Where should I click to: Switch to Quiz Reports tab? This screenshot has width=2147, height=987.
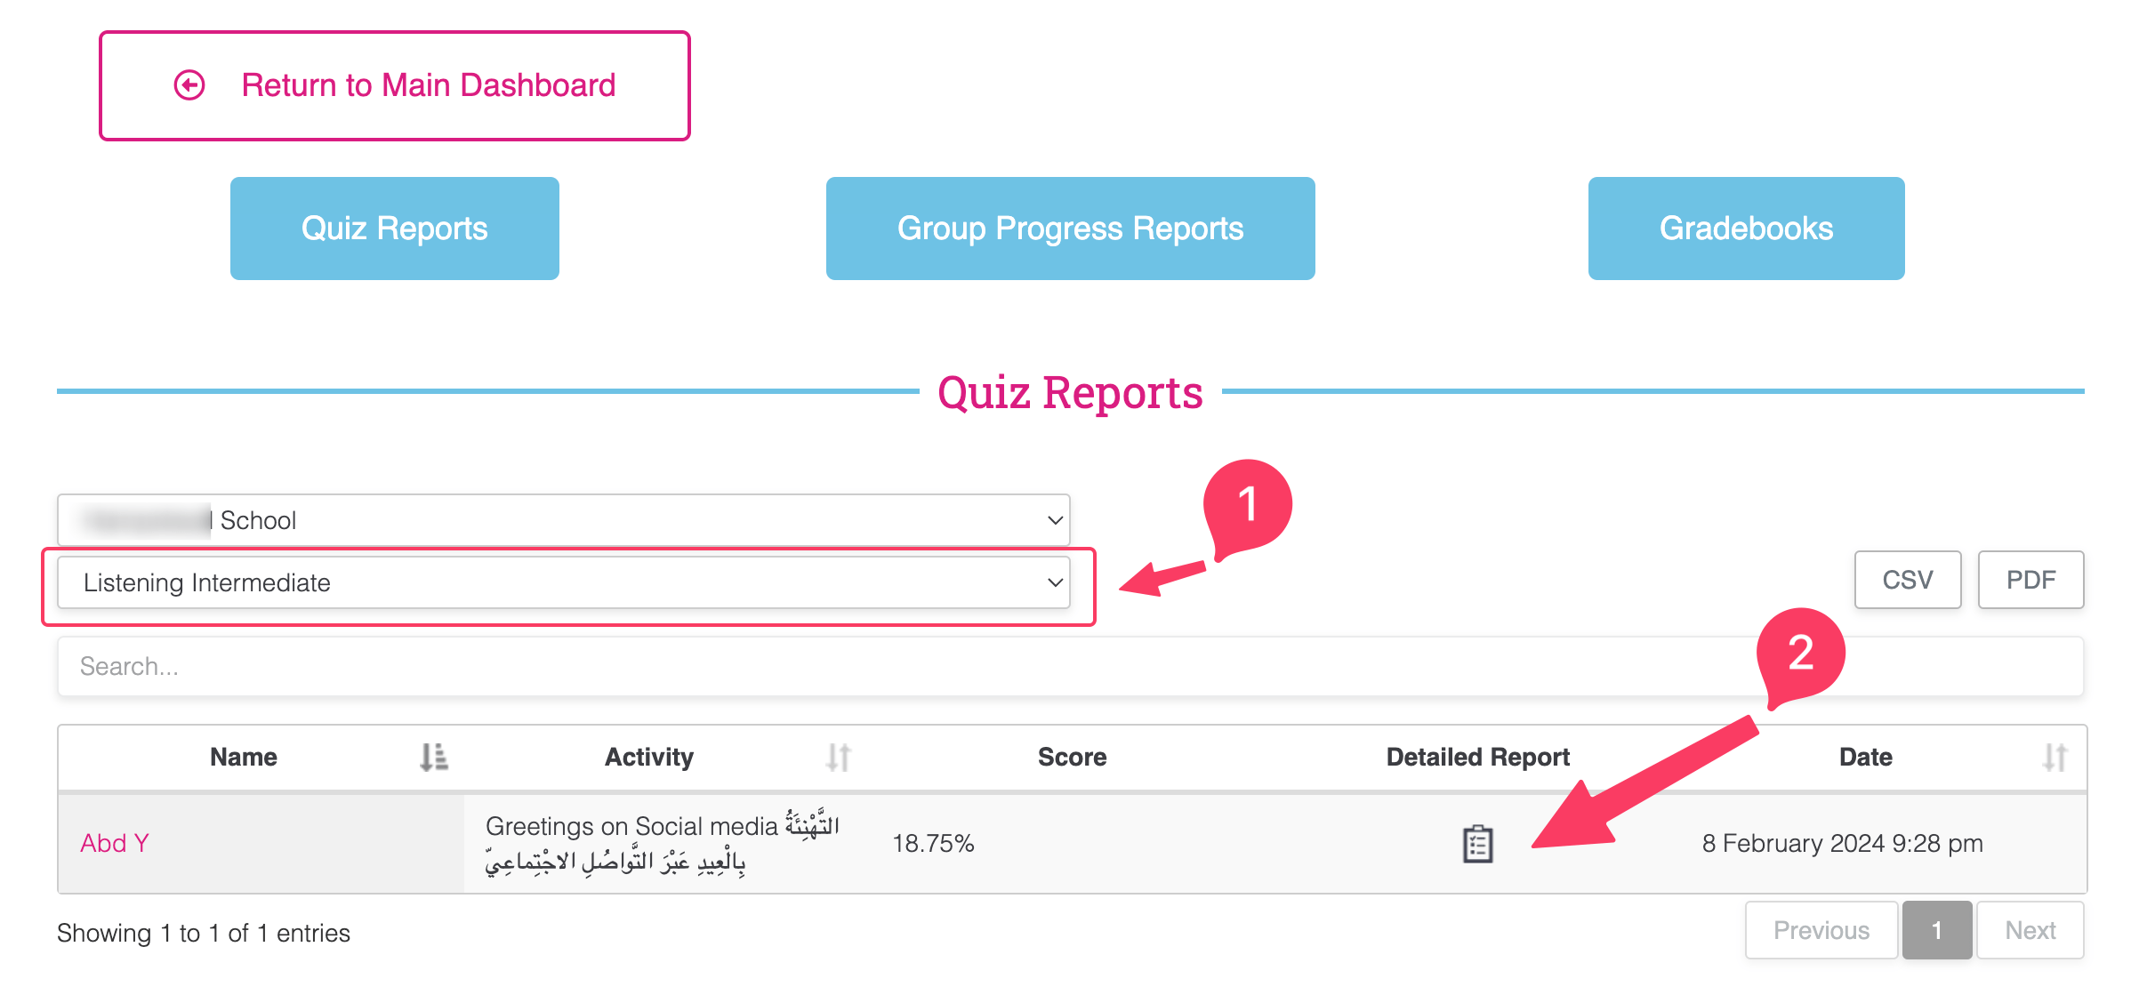tap(394, 229)
